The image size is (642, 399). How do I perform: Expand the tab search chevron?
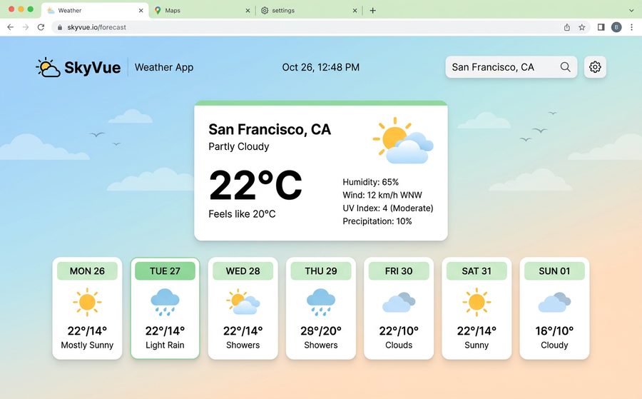tap(631, 11)
